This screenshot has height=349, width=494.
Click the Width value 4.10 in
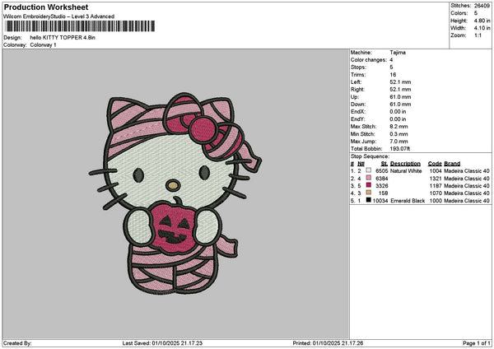pos(482,28)
